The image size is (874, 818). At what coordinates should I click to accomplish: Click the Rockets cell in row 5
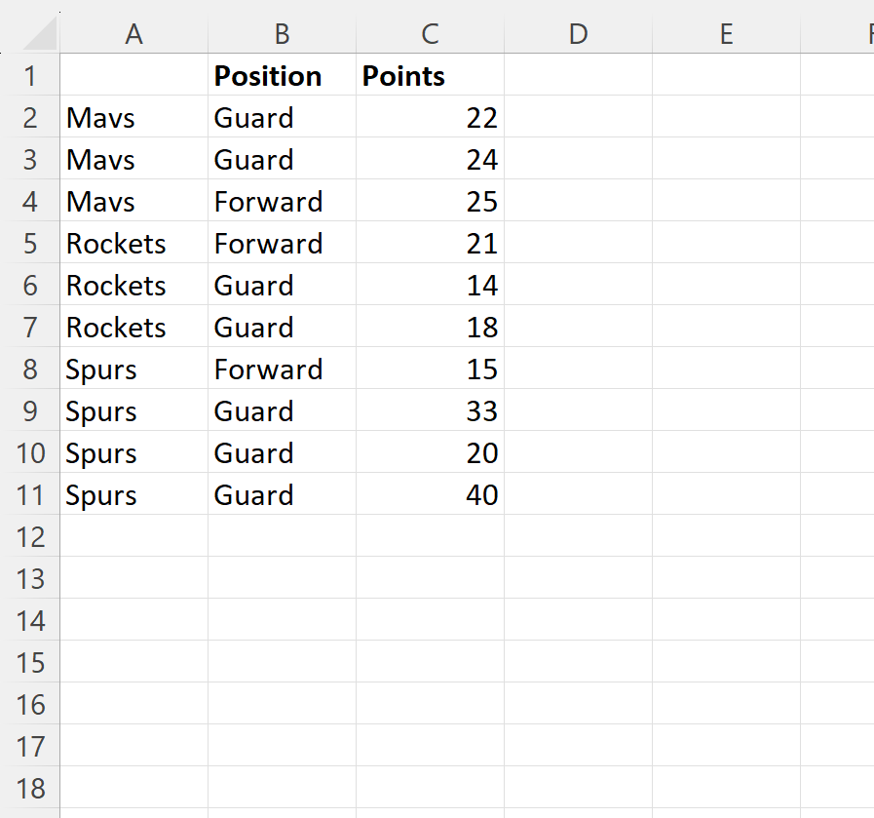coord(133,243)
